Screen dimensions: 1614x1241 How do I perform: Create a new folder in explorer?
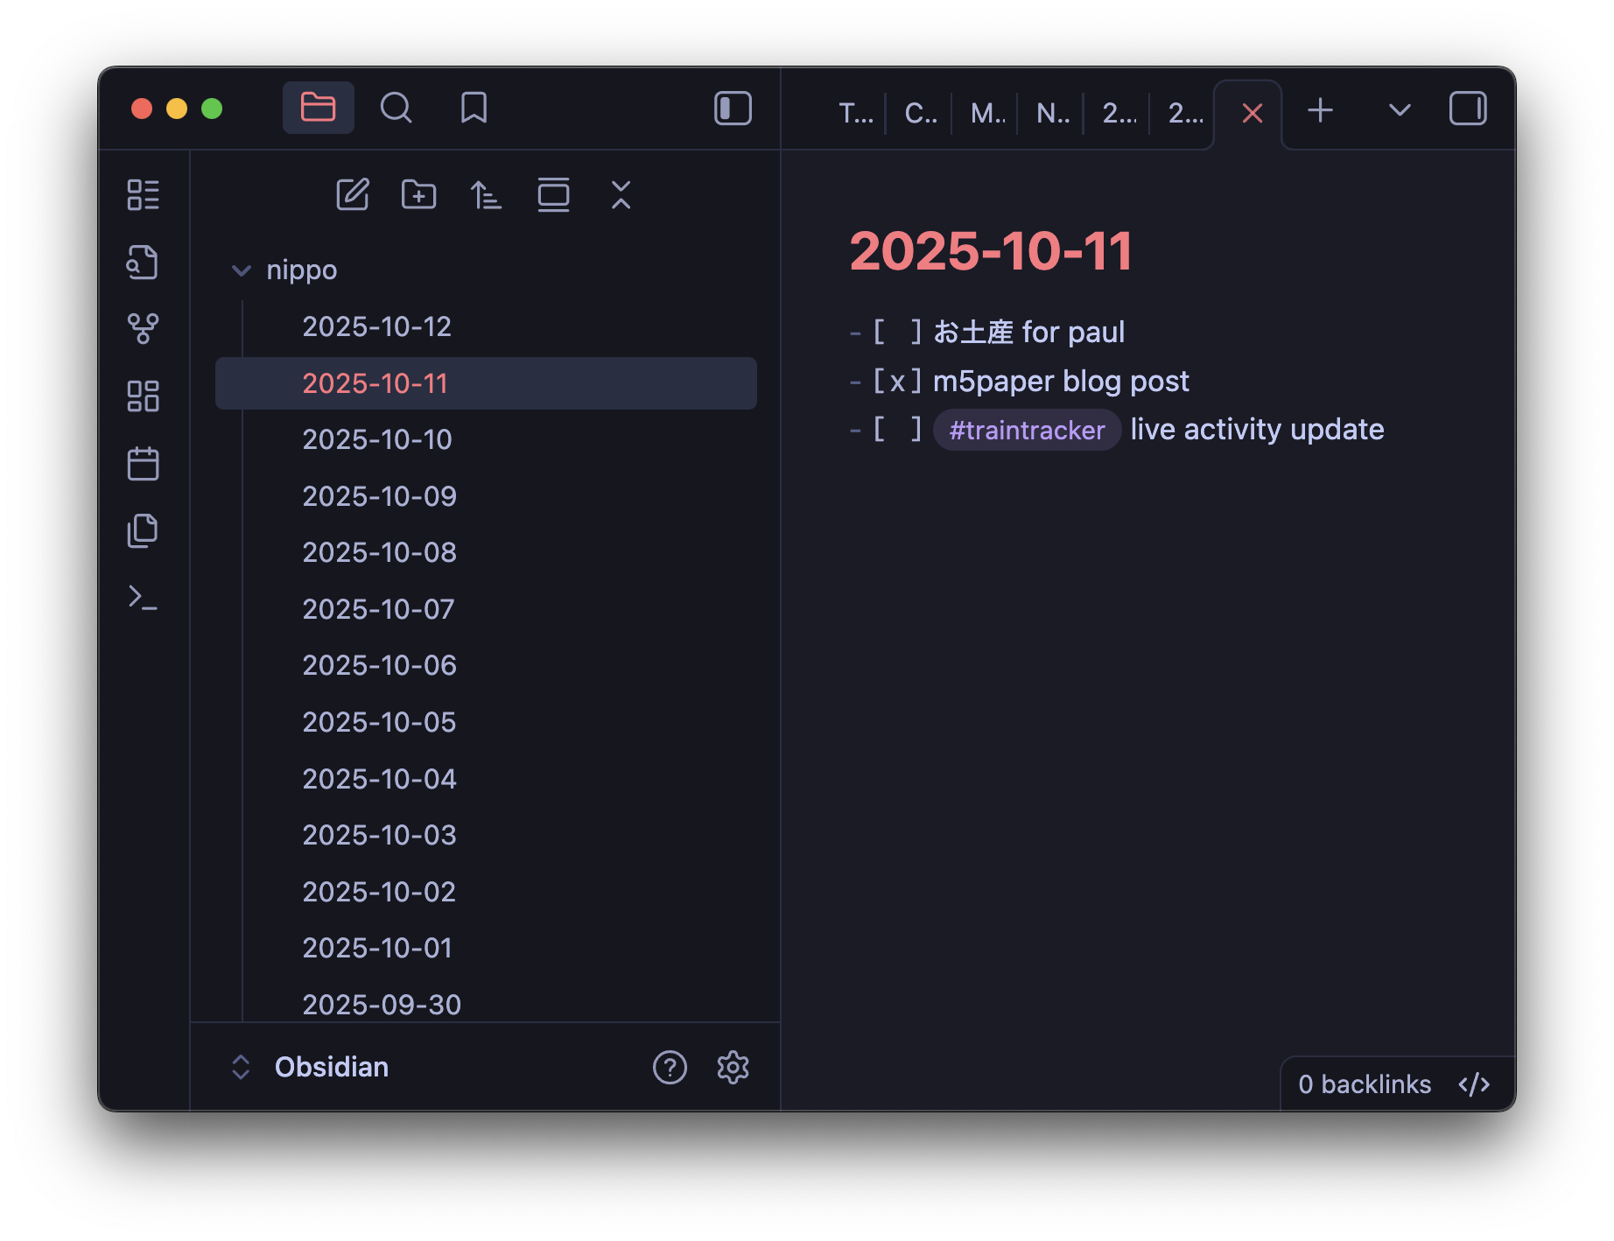418,194
